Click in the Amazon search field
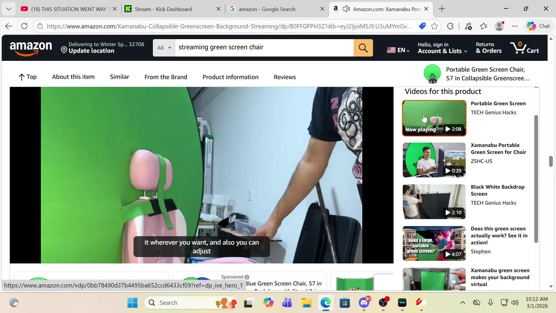 [264, 47]
